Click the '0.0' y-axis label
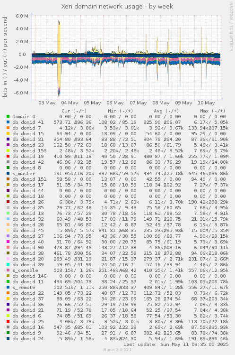The width and height of the screenshot is (235, 355). (22, 54)
